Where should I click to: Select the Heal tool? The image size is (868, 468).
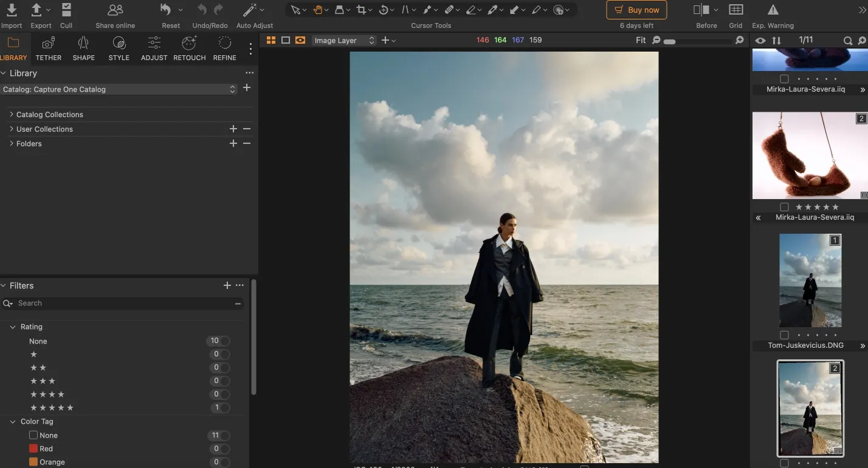pos(449,9)
